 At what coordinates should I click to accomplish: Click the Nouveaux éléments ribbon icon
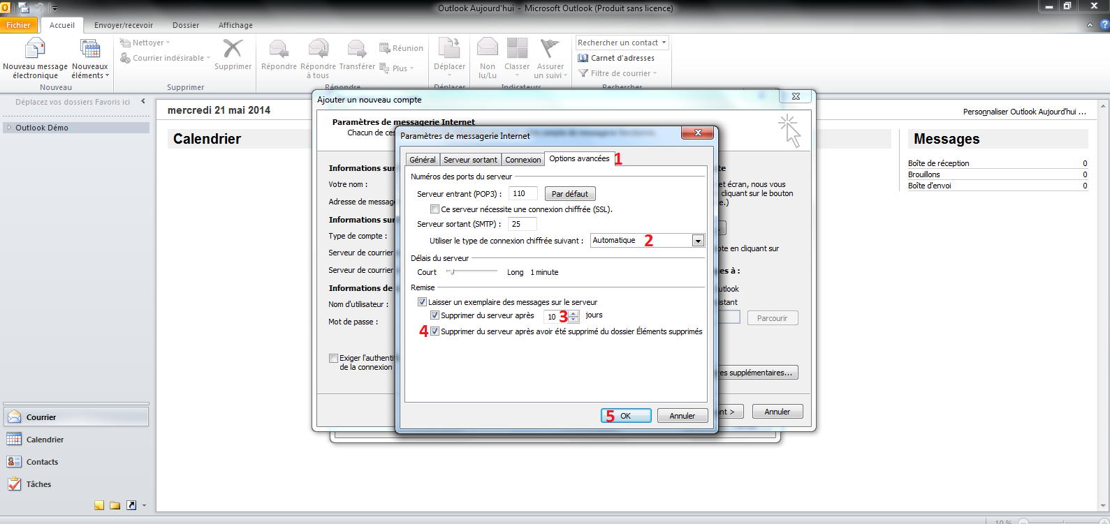(x=90, y=50)
